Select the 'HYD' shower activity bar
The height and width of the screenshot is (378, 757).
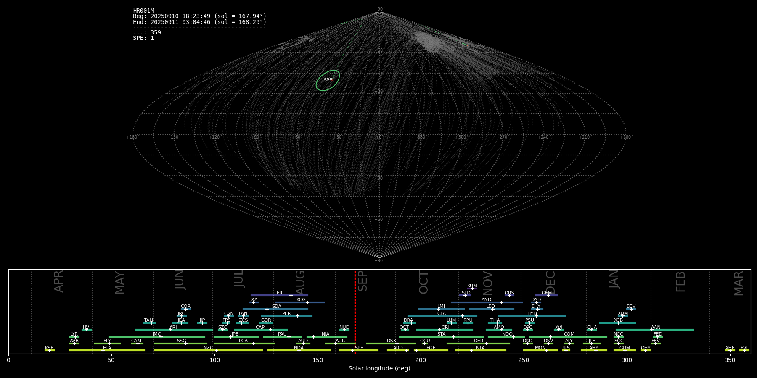[532, 316]
